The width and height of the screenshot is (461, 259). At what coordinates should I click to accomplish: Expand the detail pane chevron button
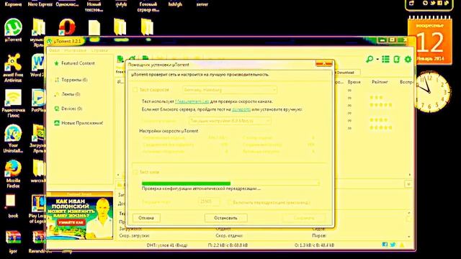(408, 184)
